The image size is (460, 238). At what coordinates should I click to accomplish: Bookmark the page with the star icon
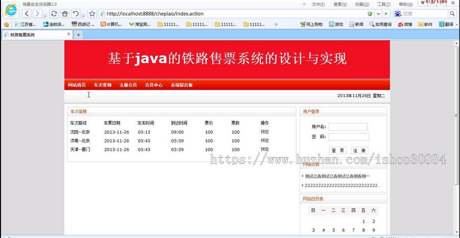coord(92,13)
